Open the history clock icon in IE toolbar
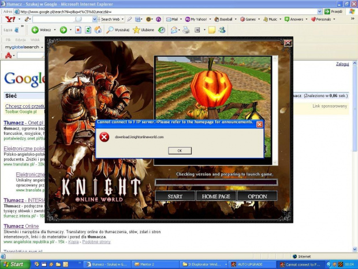 162,30
